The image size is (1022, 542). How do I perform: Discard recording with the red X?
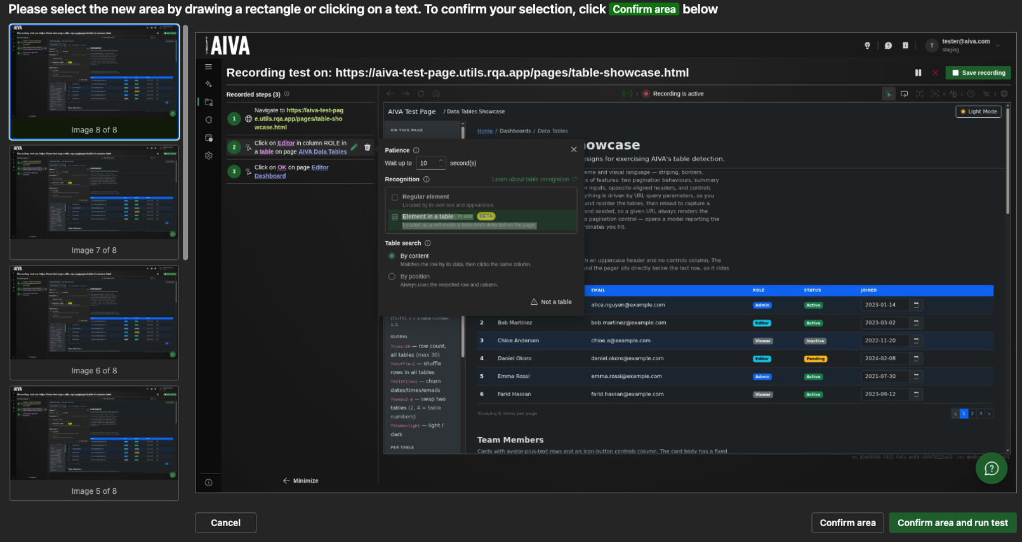point(935,73)
